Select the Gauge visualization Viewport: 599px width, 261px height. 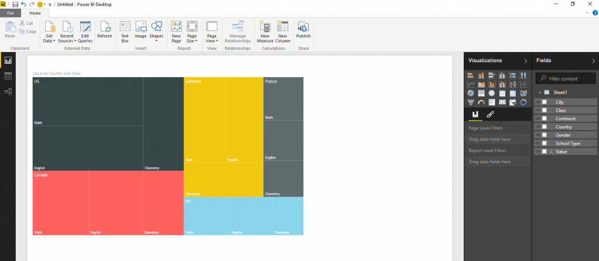coord(481,102)
